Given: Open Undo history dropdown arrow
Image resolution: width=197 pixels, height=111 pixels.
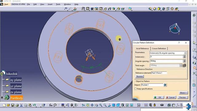Looking at the screenshot, I should [x=36, y=107].
